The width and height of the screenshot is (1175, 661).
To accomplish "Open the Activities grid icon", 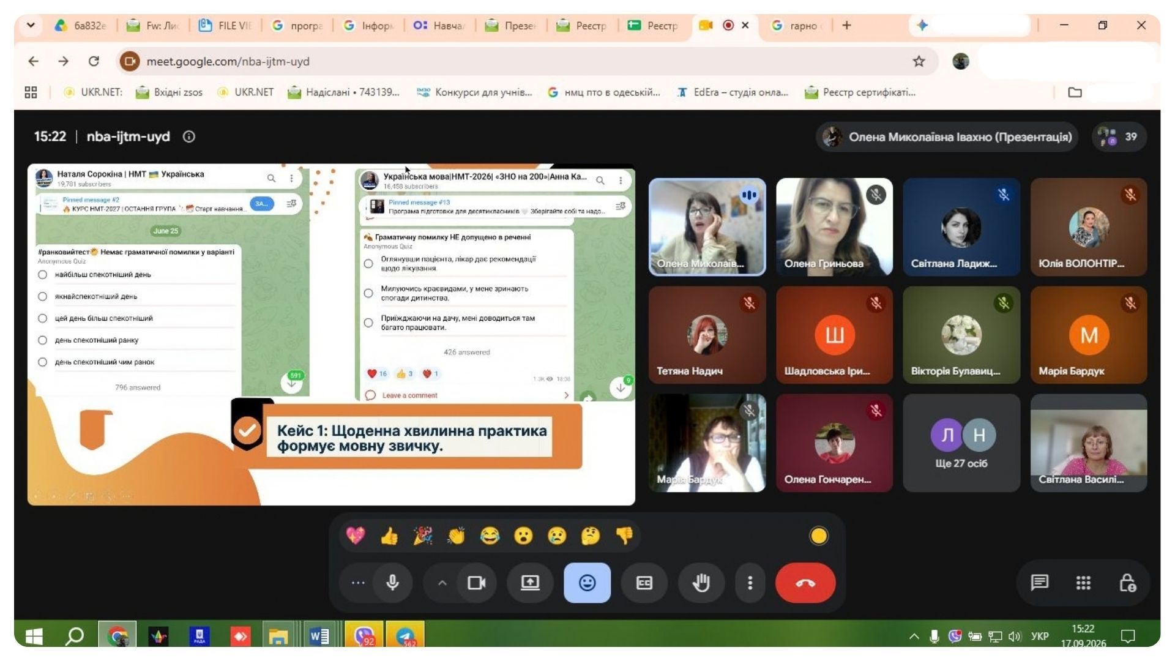I will (x=1083, y=583).
